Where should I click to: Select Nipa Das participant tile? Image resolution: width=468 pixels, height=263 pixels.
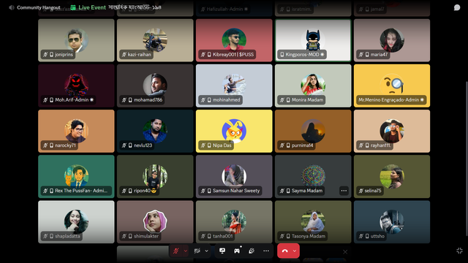point(234,131)
